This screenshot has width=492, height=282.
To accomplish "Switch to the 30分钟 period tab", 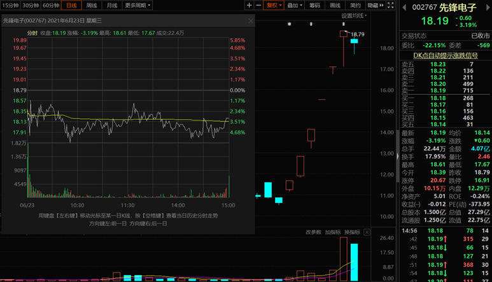I will [31, 5].
